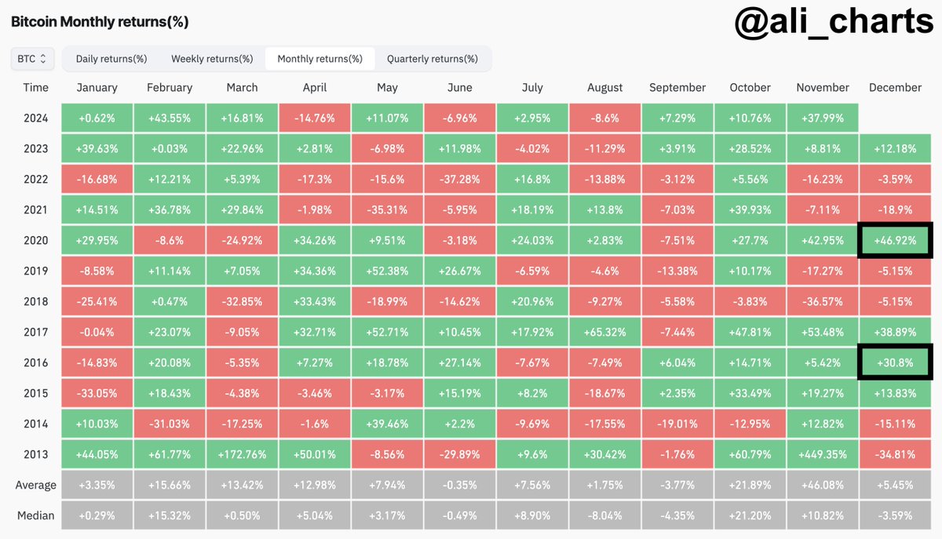Select the November 2013 +449.35% cell
The width and height of the screenshot is (942, 539).
(x=822, y=454)
